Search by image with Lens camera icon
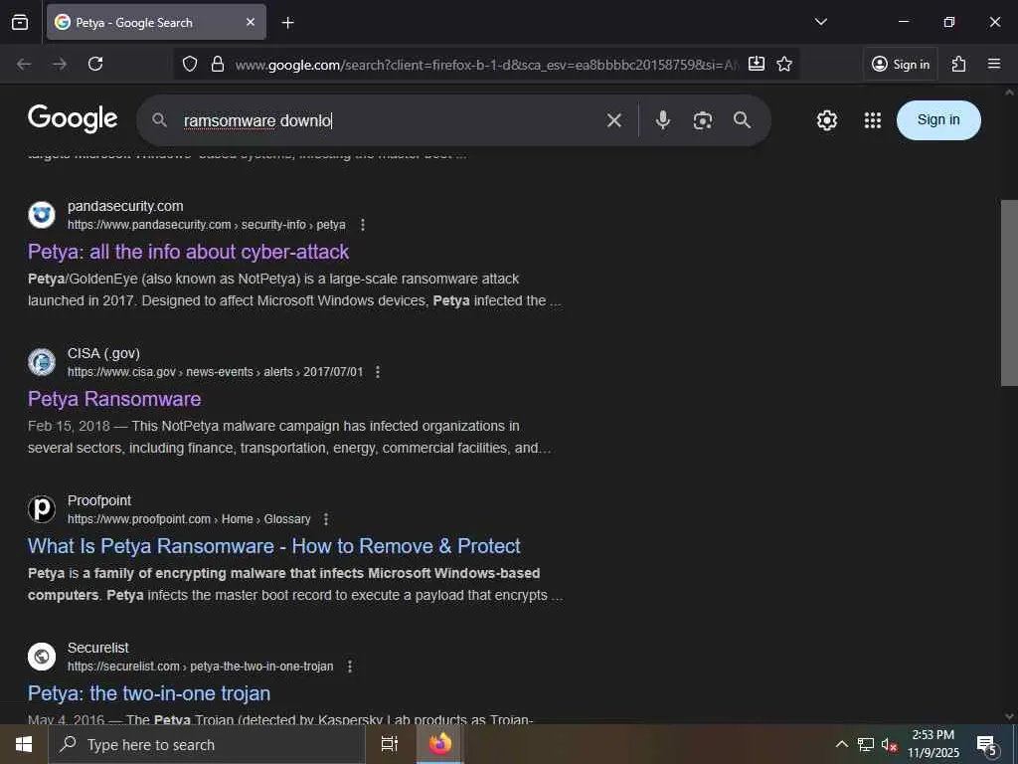 click(x=703, y=120)
